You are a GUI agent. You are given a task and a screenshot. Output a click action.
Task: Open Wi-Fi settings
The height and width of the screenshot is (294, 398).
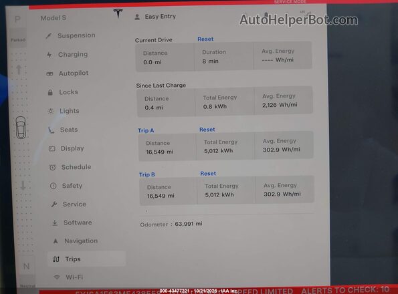click(x=68, y=277)
